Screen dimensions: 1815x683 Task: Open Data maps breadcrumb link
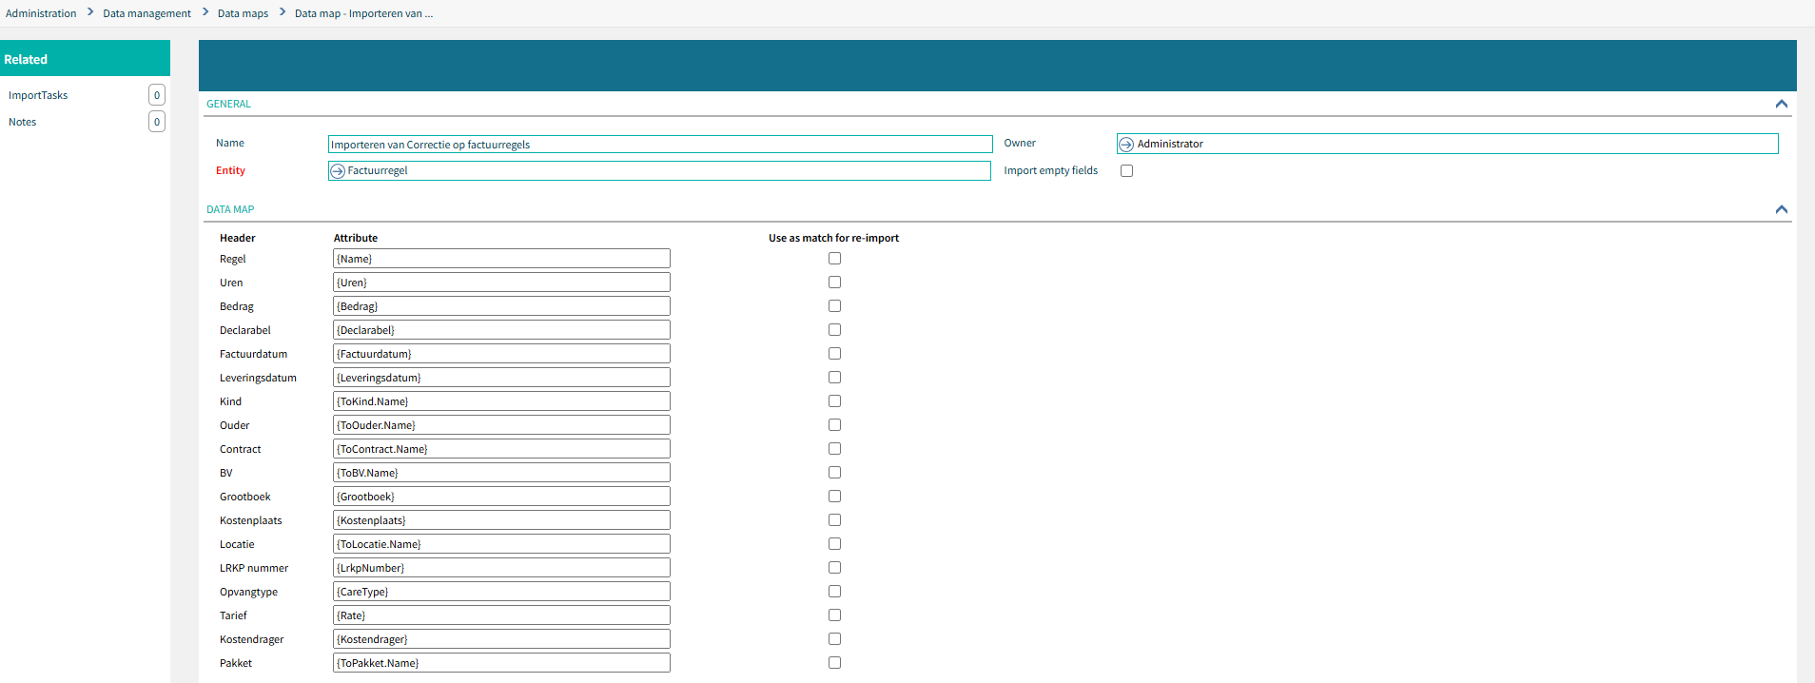[243, 13]
